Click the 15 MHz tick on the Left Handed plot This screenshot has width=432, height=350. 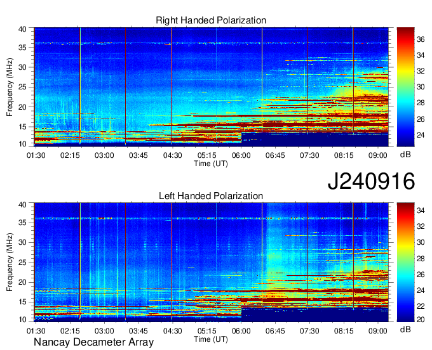coord(22,302)
